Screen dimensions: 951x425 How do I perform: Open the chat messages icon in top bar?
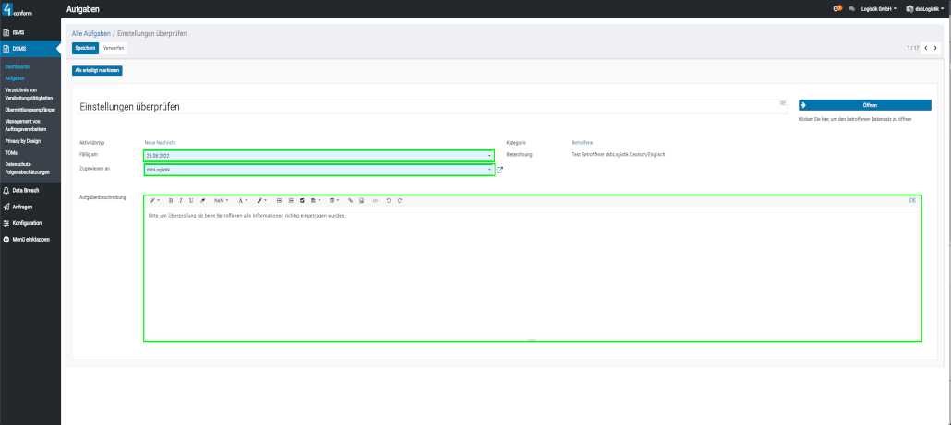tap(851, 8)
